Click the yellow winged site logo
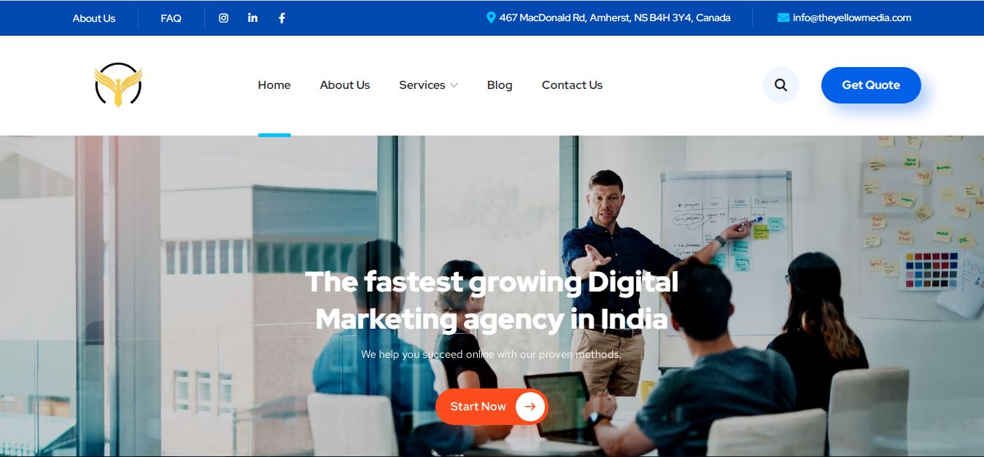984x457 pixels. coord(118,85)
